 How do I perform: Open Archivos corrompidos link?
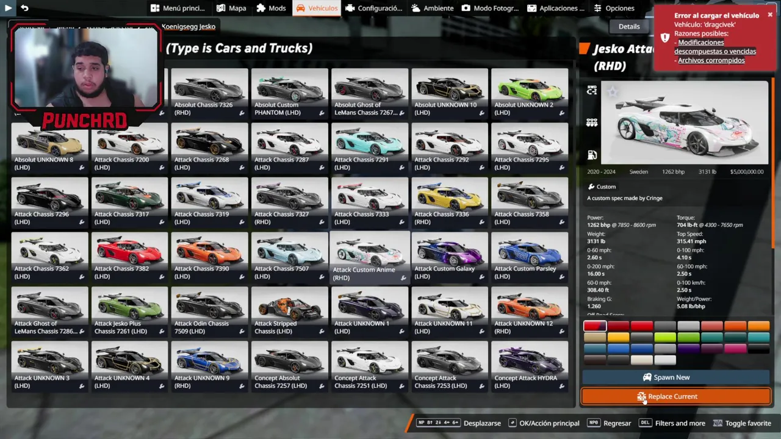[711, 60]
